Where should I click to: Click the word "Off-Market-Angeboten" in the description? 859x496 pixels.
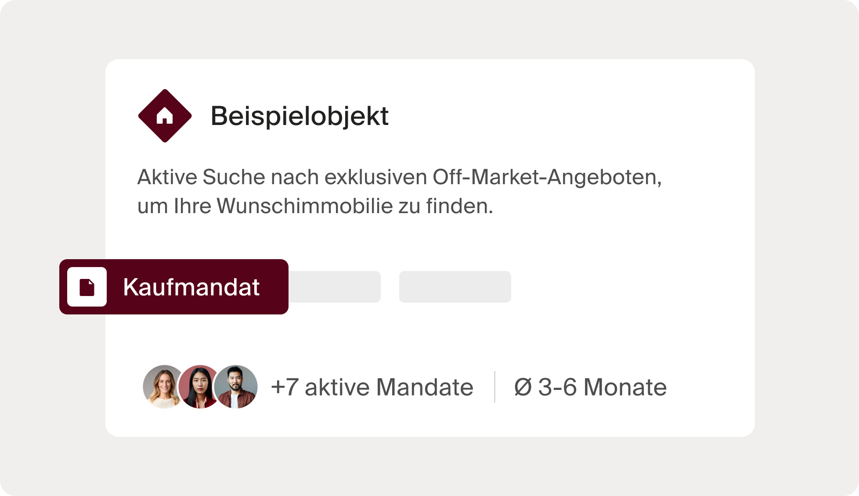click(547, 177)
